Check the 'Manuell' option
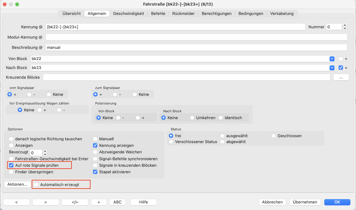 click(95, 139)
